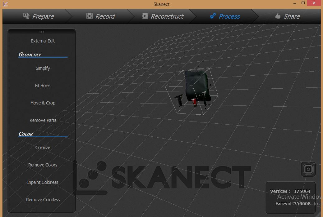The height and width of the screenshot is (217, 323).
Task: Click the Record tab's film icon
Action: point(90,16)
